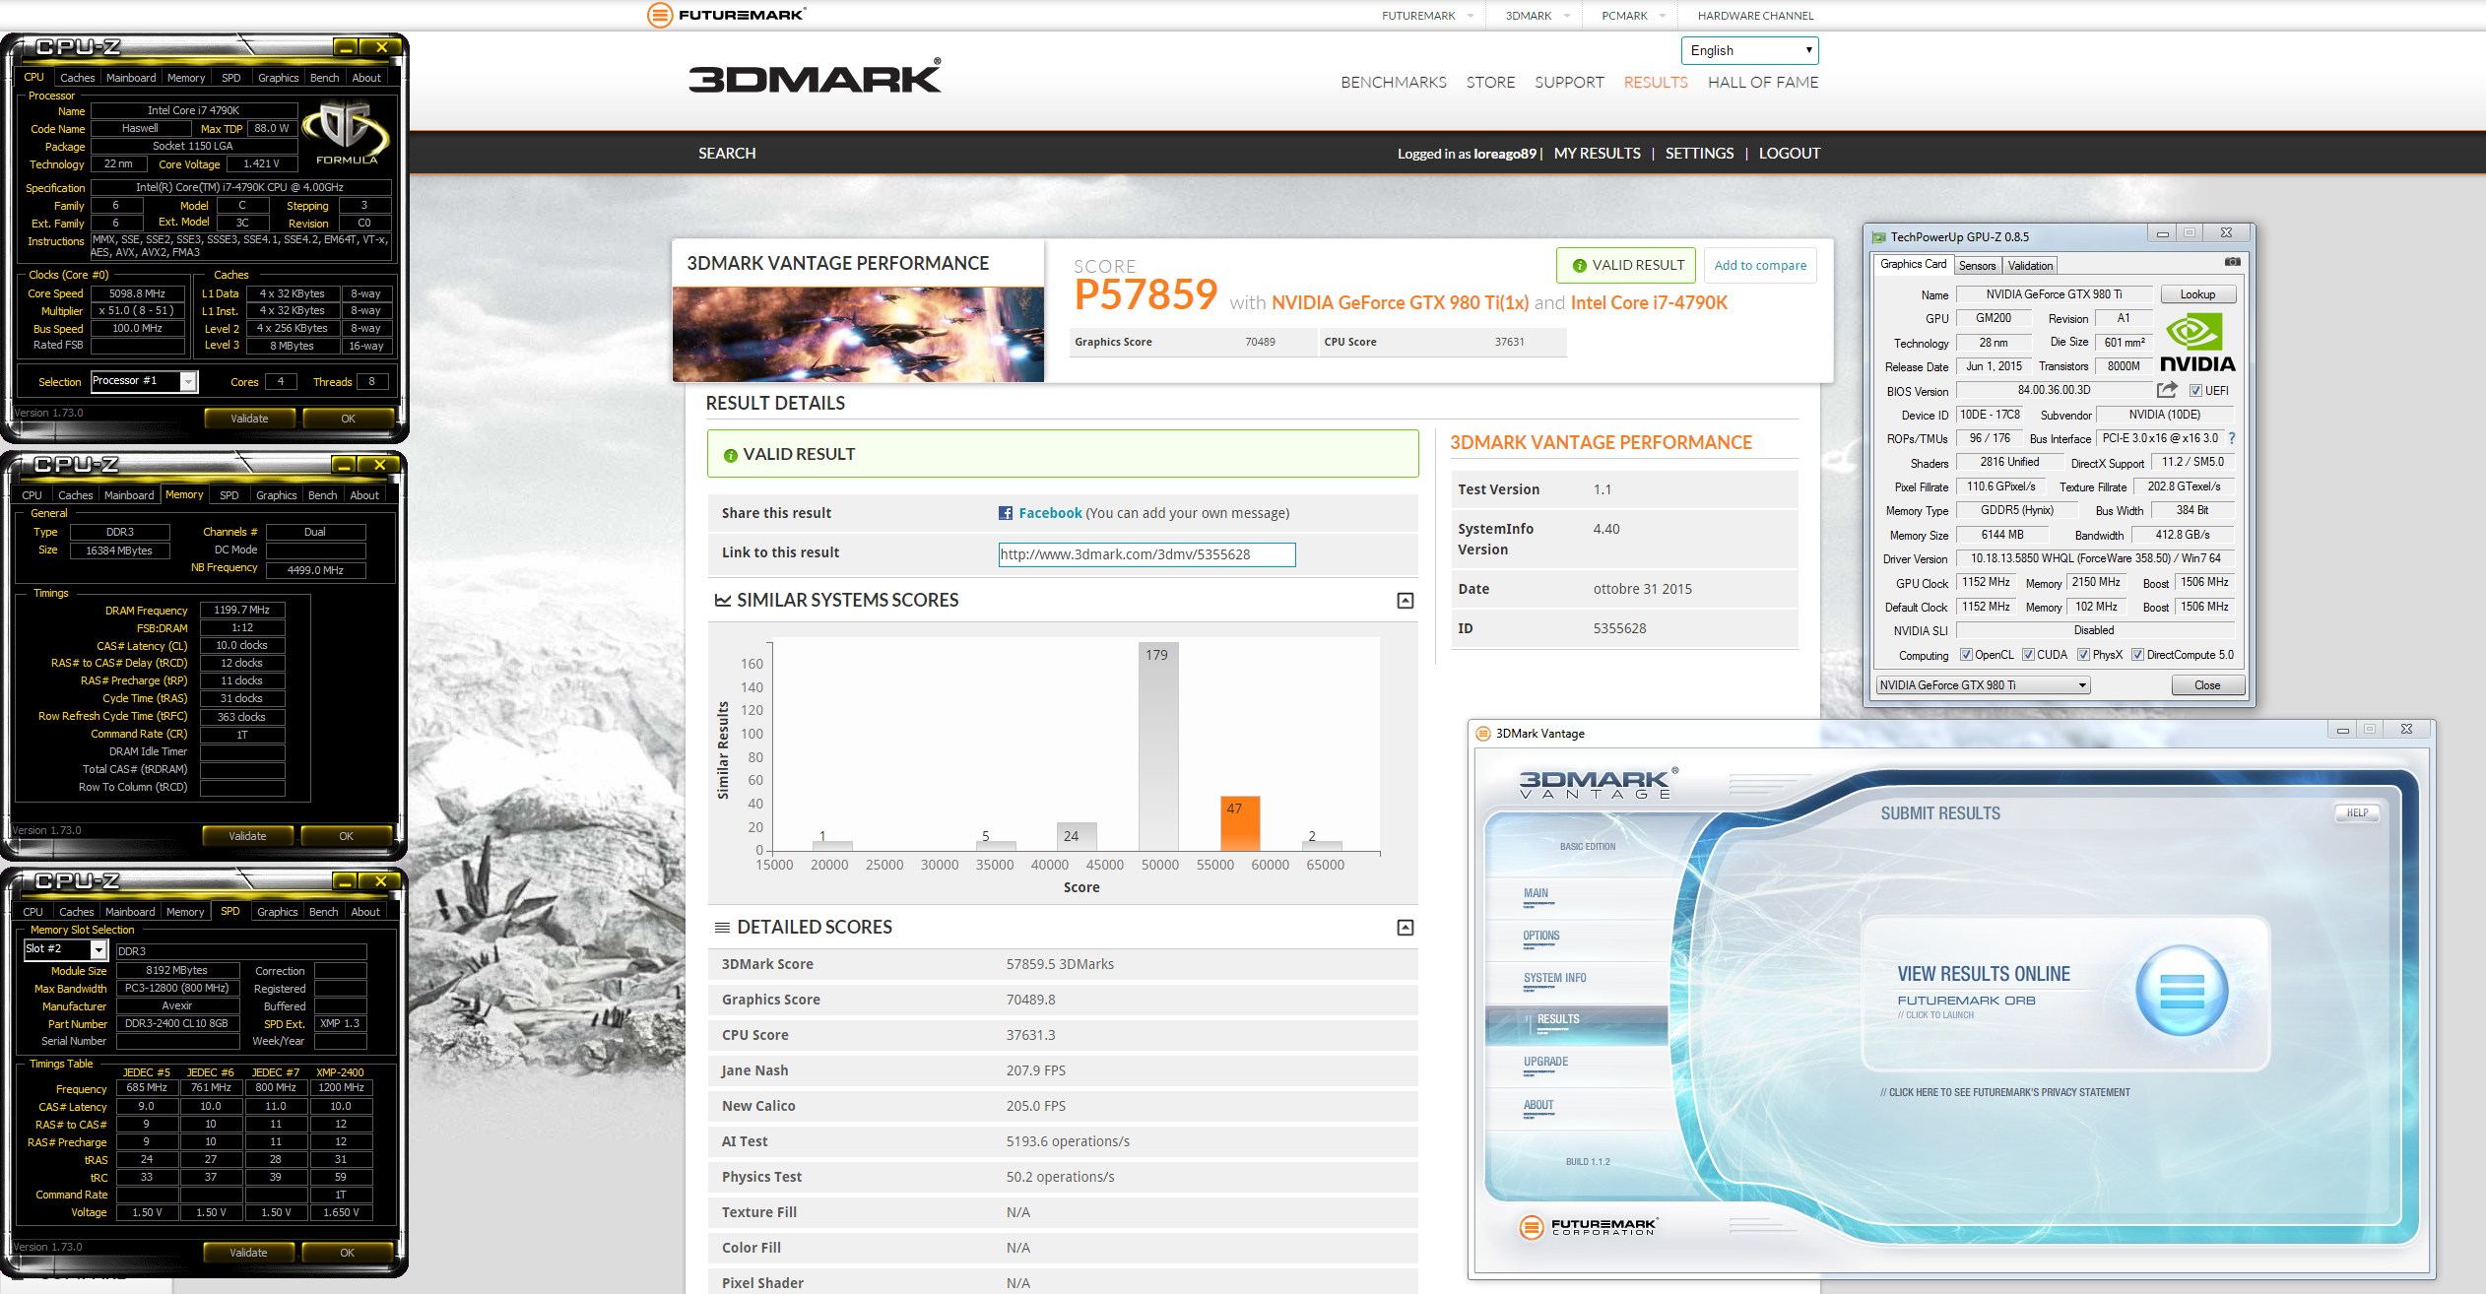Open BENCHMARKS navigation item
The image size is (2486, 1294).
coord(1394,83)
